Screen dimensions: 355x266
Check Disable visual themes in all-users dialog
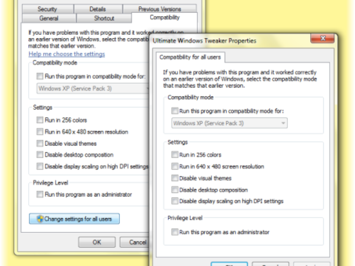175,178
